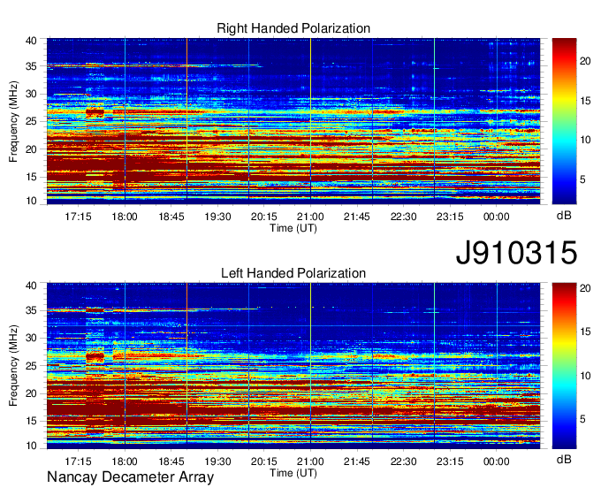601x488 pixels.
Task: Click 17:15 tick label under Left Handed panel
Action: (x=78, y=461)
